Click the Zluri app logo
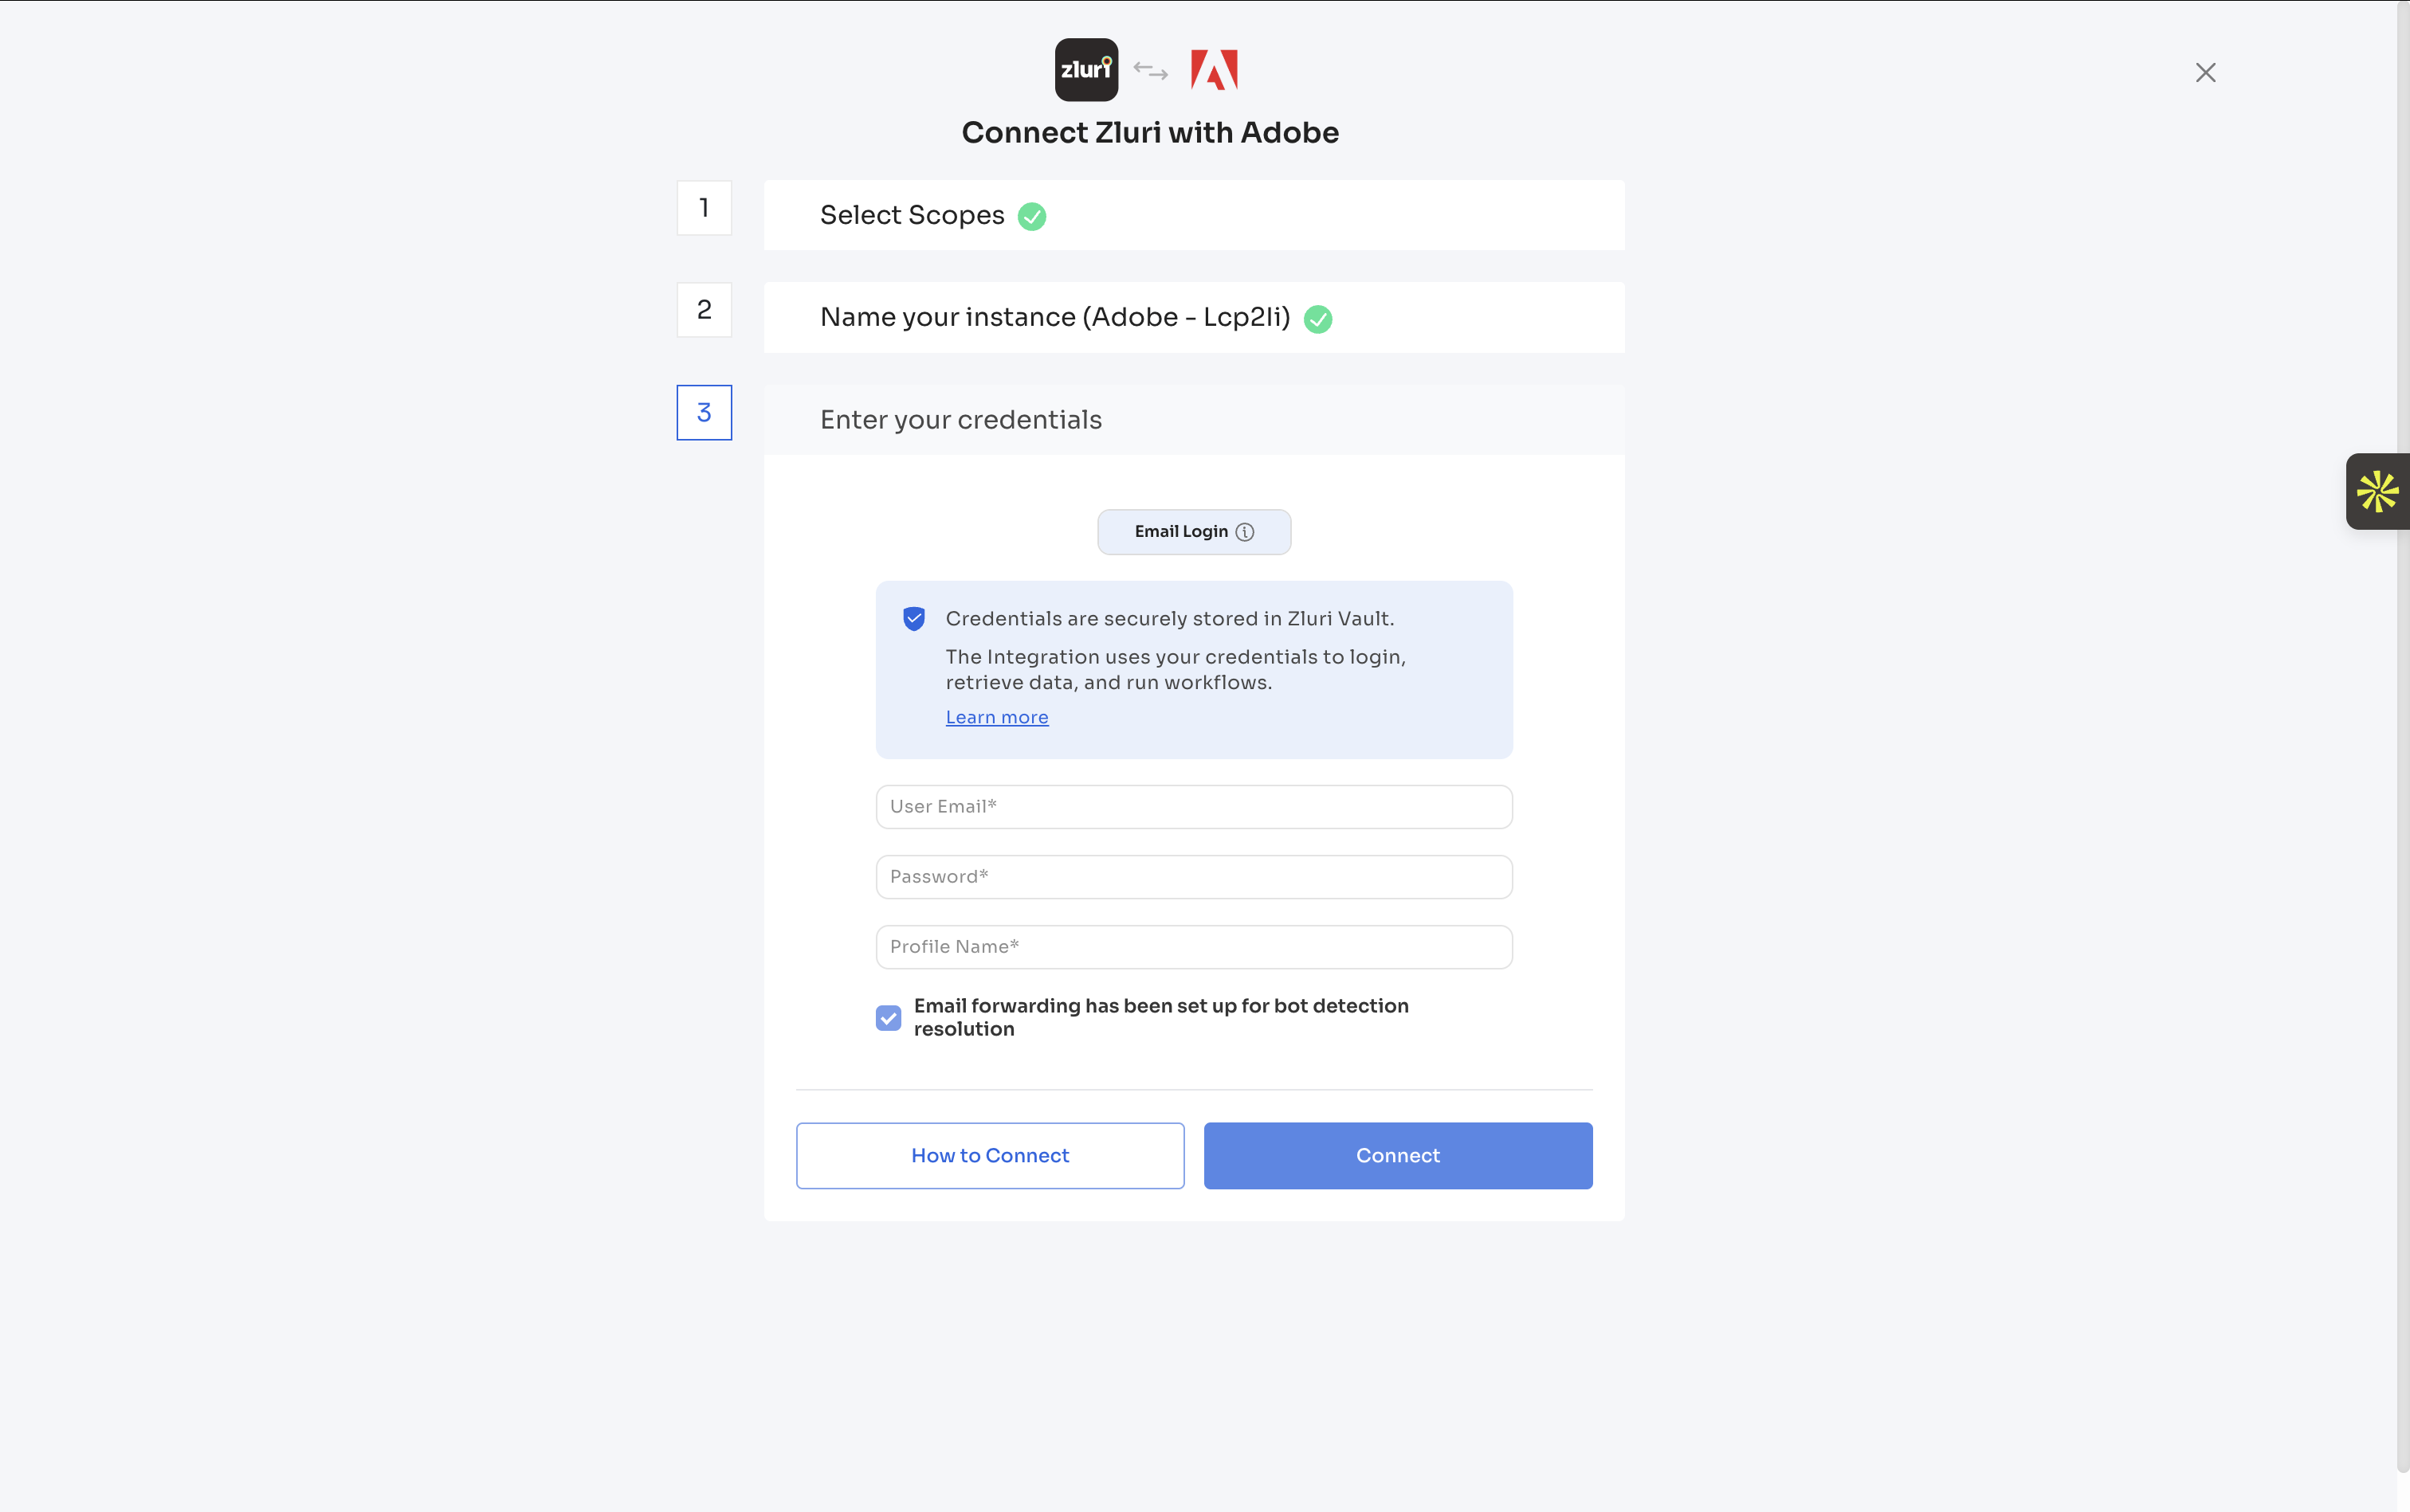Viewport: 2410px width, 1512px height. tap(1086, 70)
